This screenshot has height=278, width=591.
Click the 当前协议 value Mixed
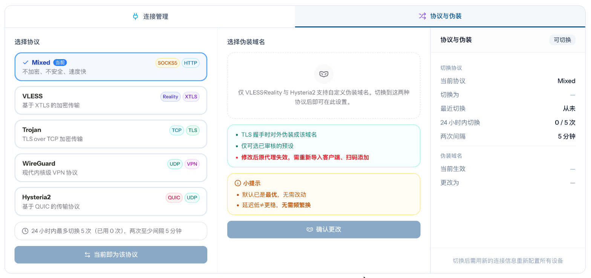pyautogui.click(x=567, y=81)
